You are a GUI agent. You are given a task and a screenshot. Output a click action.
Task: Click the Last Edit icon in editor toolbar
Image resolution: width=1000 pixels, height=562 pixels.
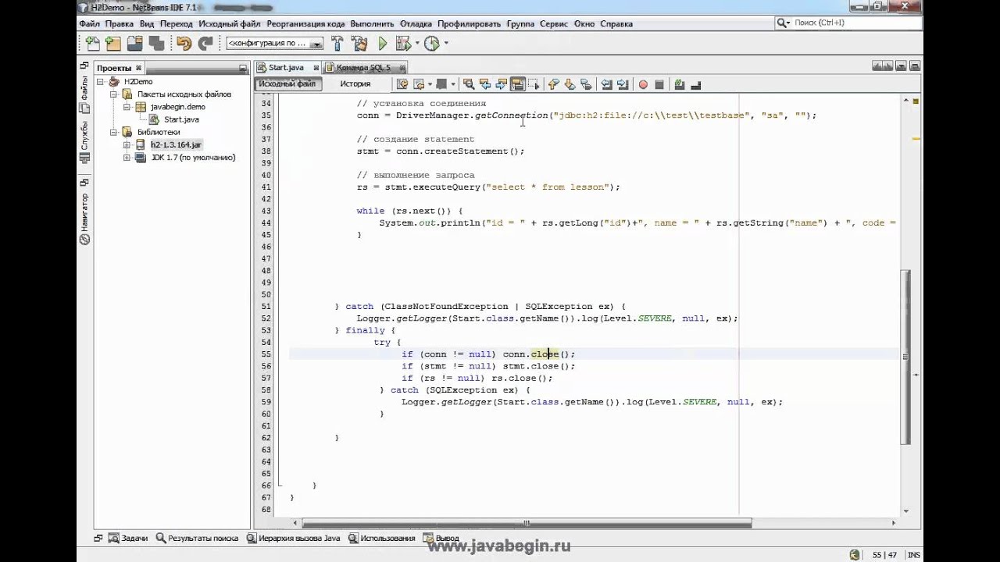(x=402, y=84)
